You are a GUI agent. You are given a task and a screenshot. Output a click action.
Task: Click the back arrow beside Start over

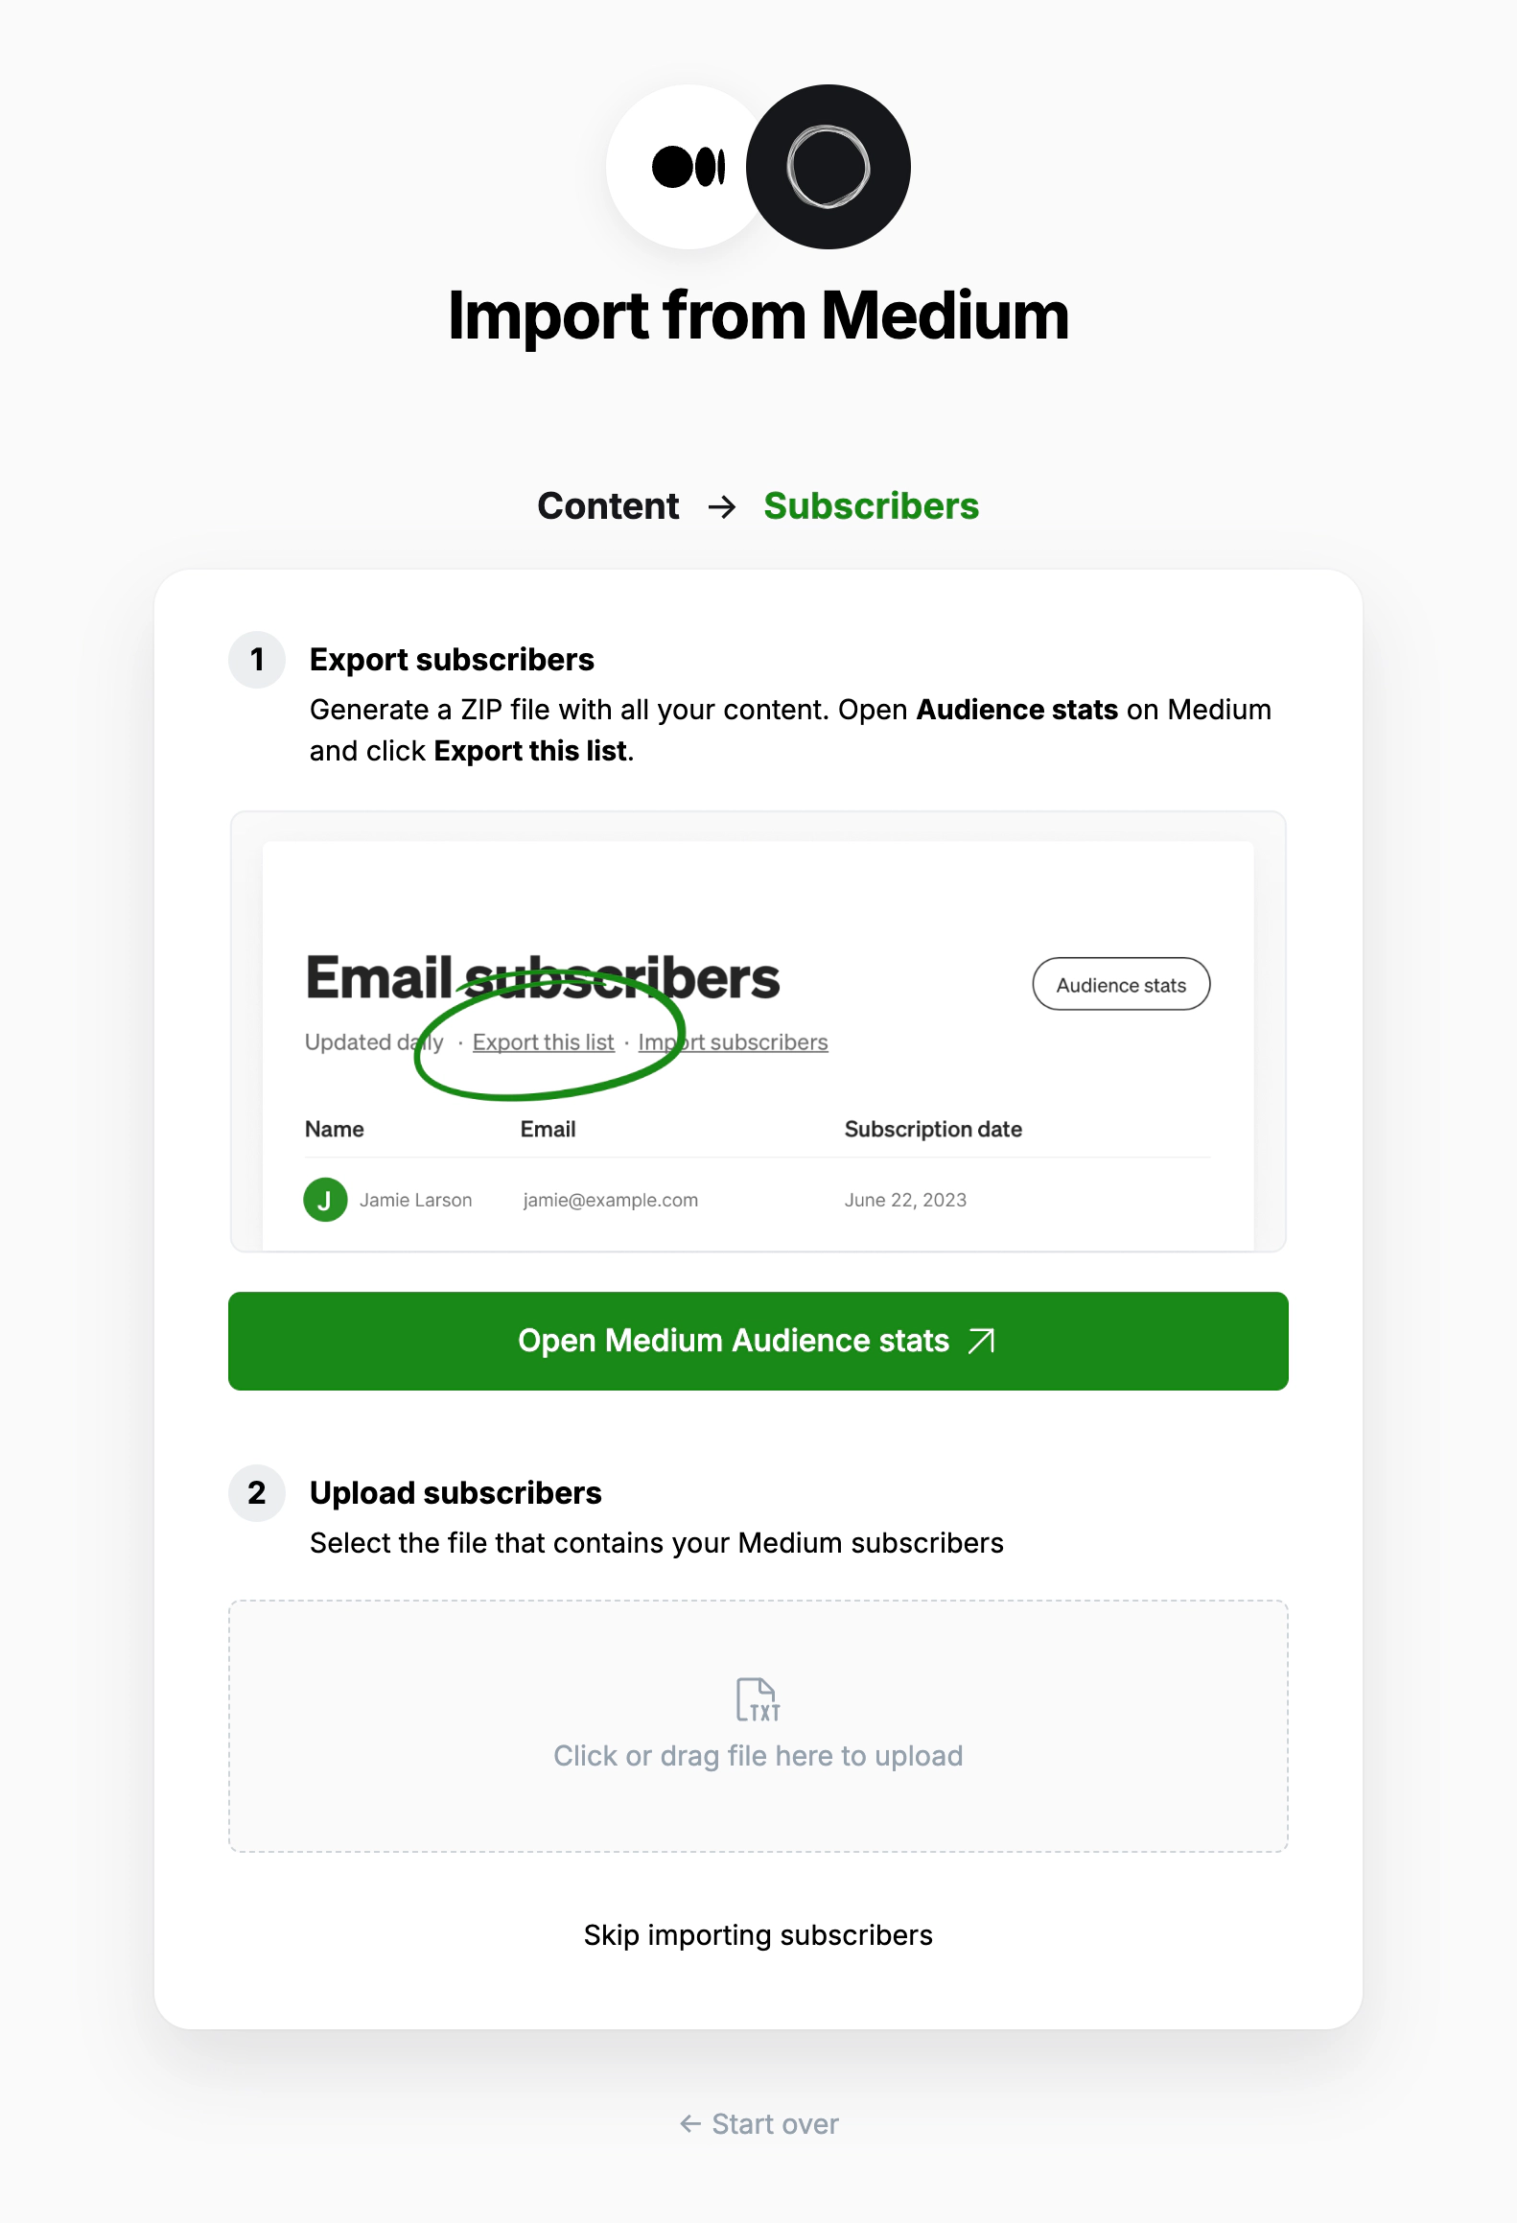coord(690,2124)
